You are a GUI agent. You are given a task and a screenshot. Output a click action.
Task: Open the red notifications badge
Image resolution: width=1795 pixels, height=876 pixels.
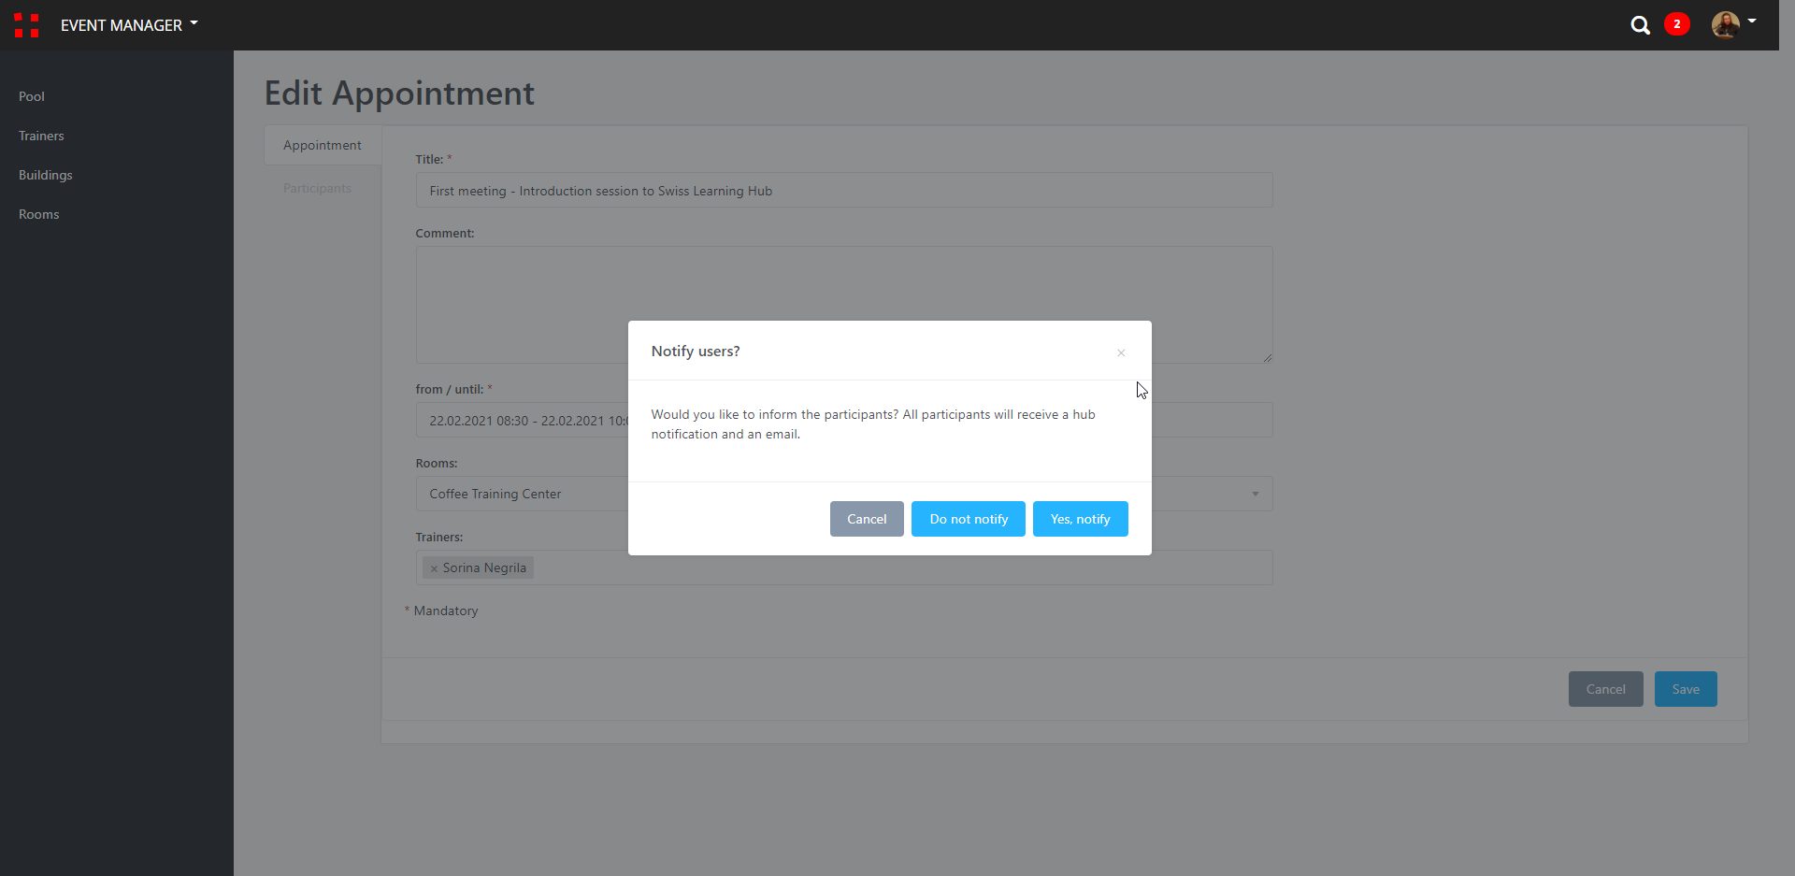1676,24
